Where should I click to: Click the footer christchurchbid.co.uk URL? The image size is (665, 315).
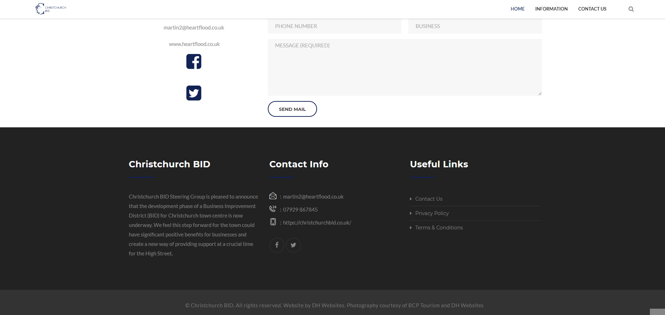(x=317, y=223)
